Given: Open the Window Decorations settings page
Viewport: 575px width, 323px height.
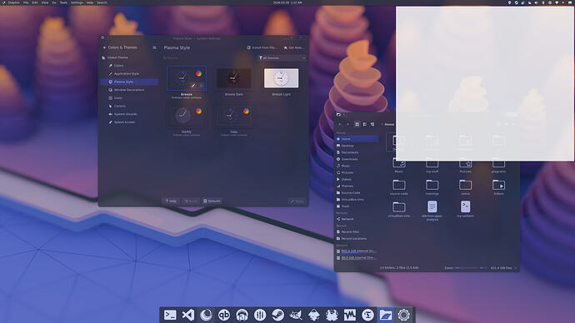Looking at the screenshot, I should 129,90.
